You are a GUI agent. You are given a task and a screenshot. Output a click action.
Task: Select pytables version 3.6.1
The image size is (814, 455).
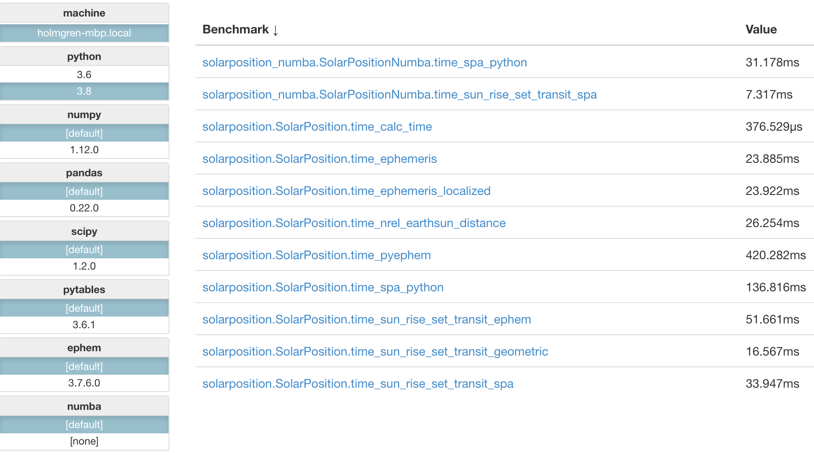pyautogui.click(x=84, y=325)
